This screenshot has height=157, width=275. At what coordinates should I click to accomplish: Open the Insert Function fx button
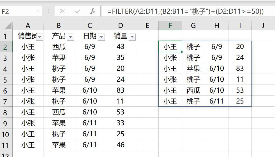[93, 11]
